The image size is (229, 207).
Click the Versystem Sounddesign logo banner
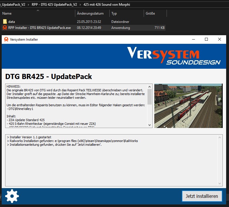174,56
